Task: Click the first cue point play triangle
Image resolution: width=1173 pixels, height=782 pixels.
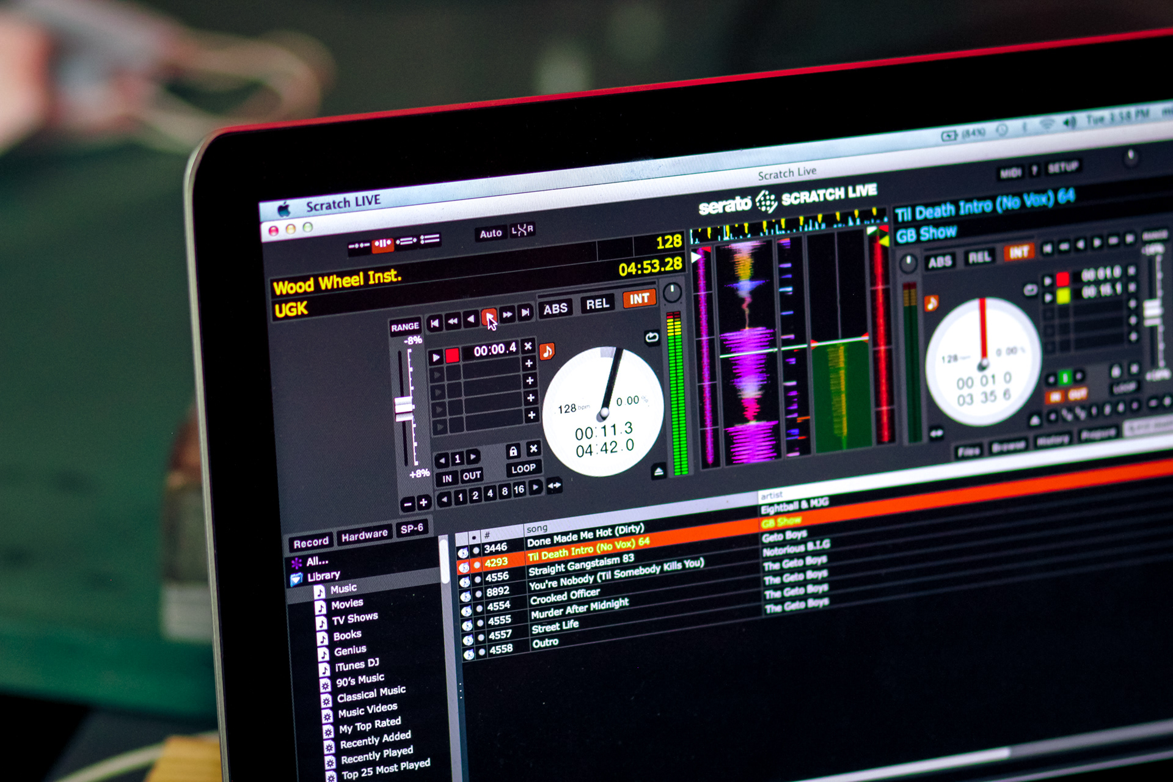Action: [436, 357]
